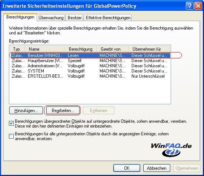Select the SYSTEM permission entry
Viewport: 204px width, 176px height.
pos(90,71)
